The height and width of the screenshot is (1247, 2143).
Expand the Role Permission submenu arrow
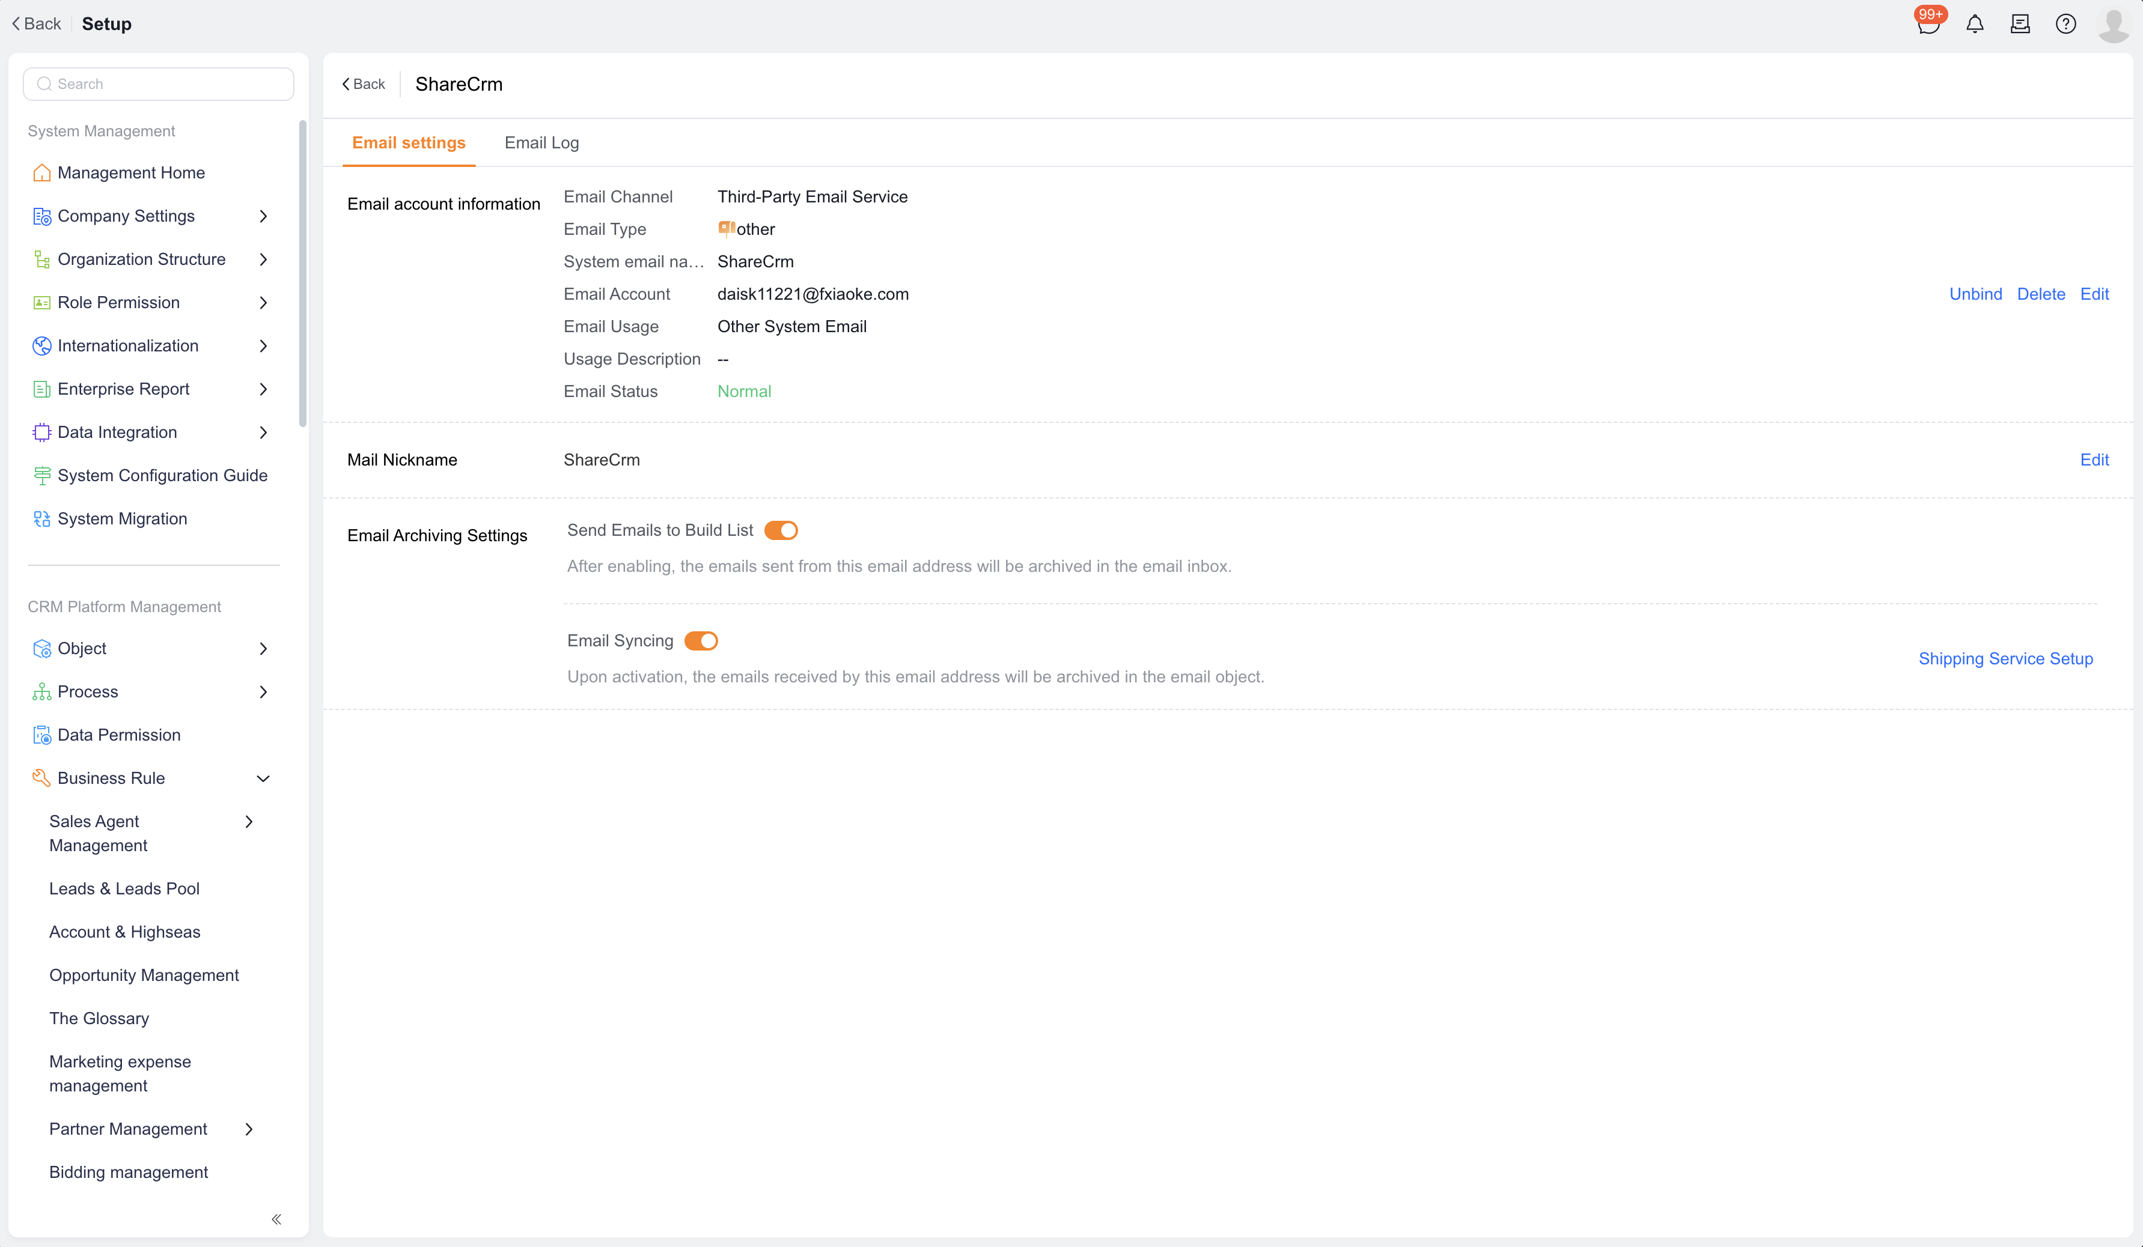point(264,303)
